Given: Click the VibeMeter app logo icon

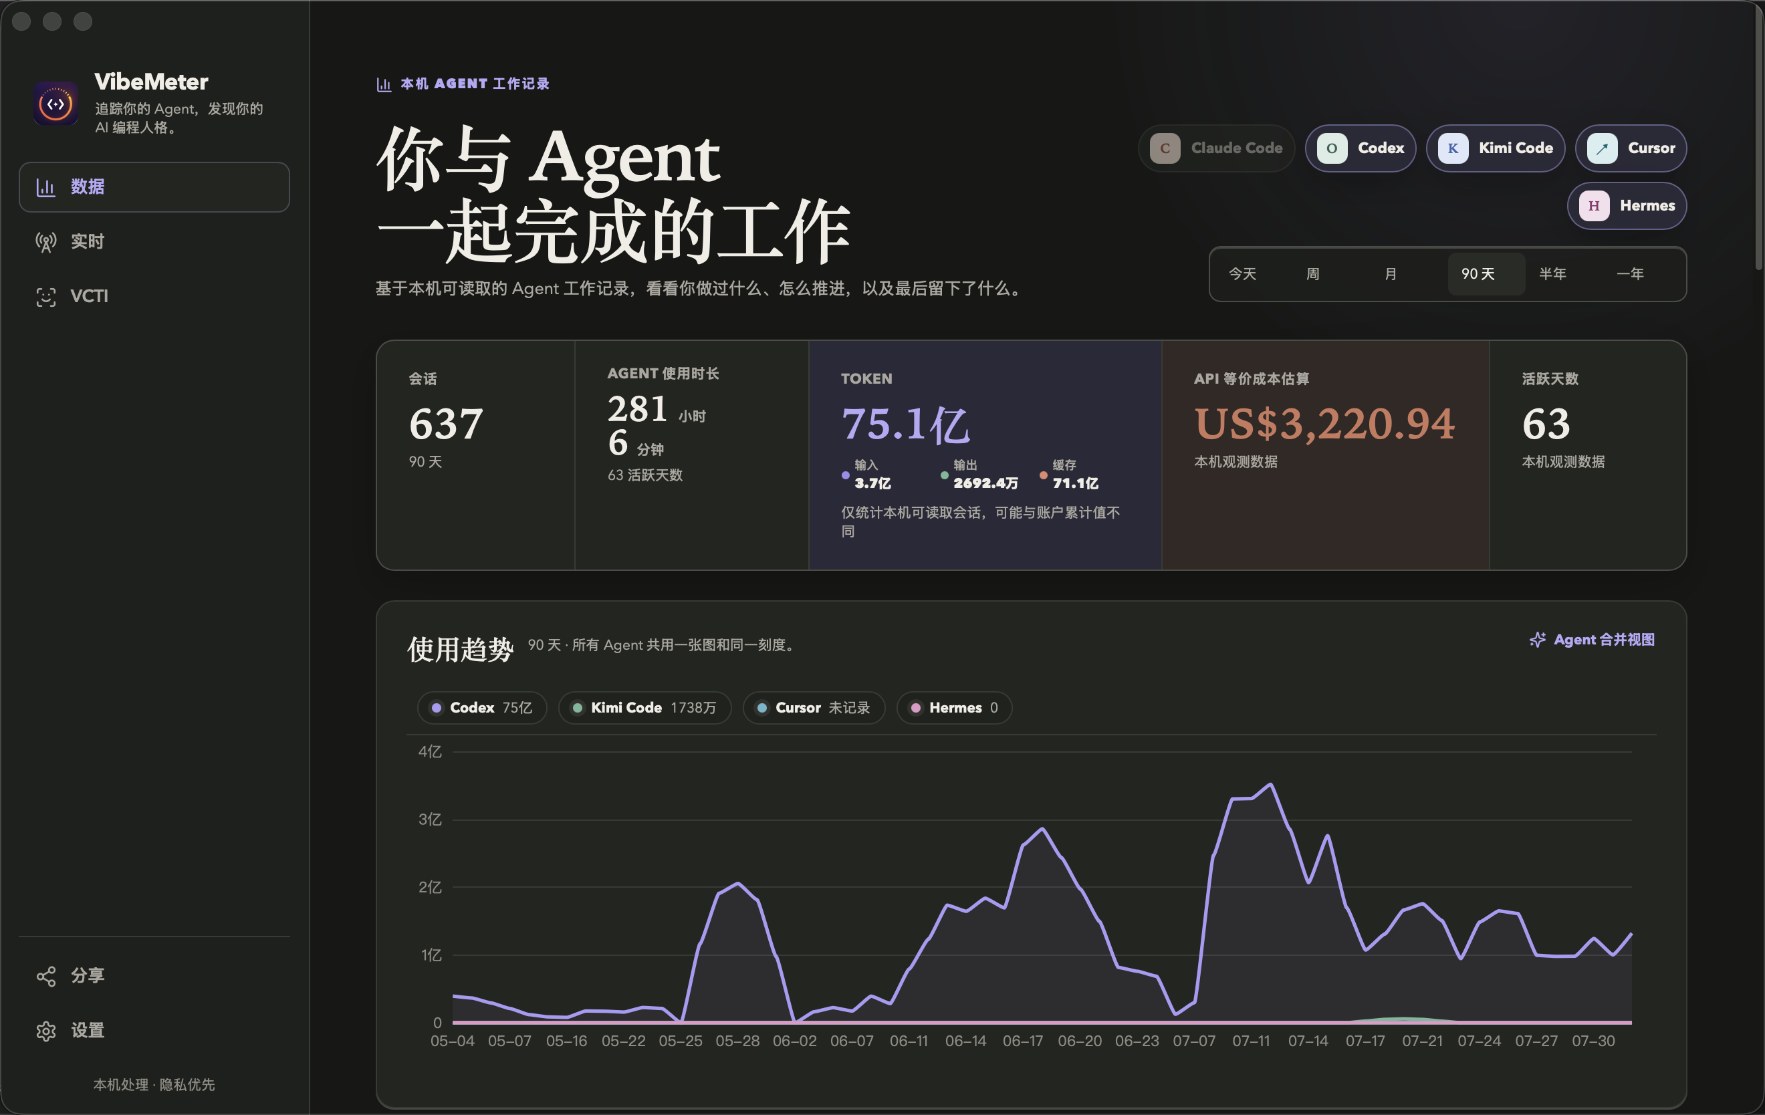Looking at the screenshot, I should [x=55, y=104].
